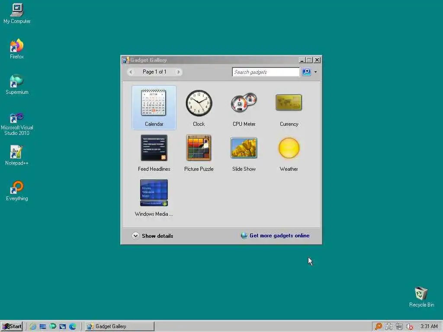Click the muted volume tray icon
The height and width of the screenshot is (332, 443).
pos(410,326)
